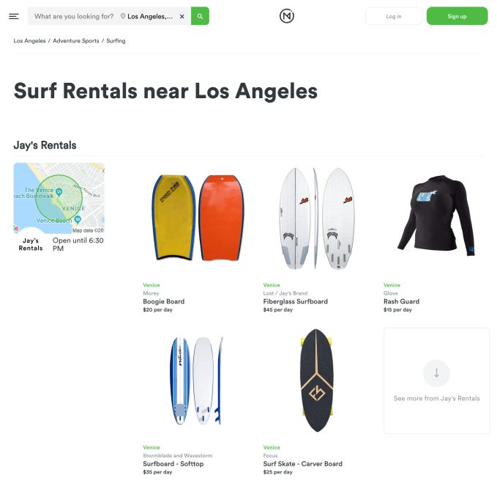Open the Fiberglass Surfboard listing title

pyautogui.click(x=296, y=301)
